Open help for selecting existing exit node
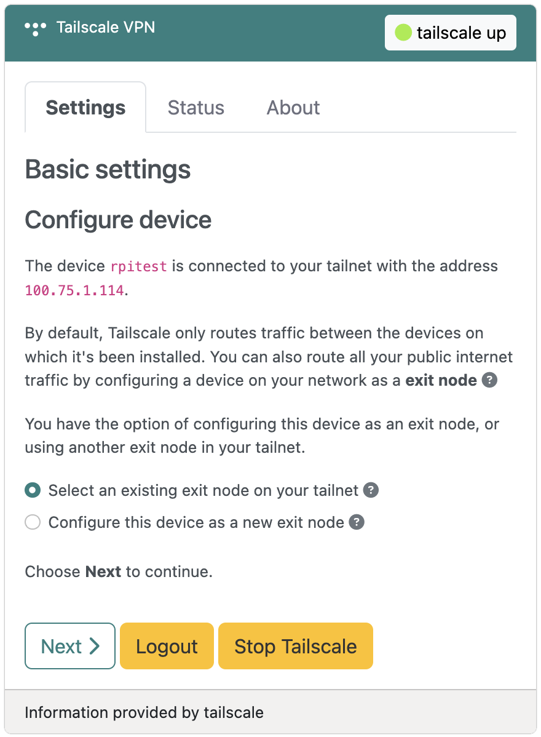The image size is (541, 737). pyautogui.click(x=371, y=490)
